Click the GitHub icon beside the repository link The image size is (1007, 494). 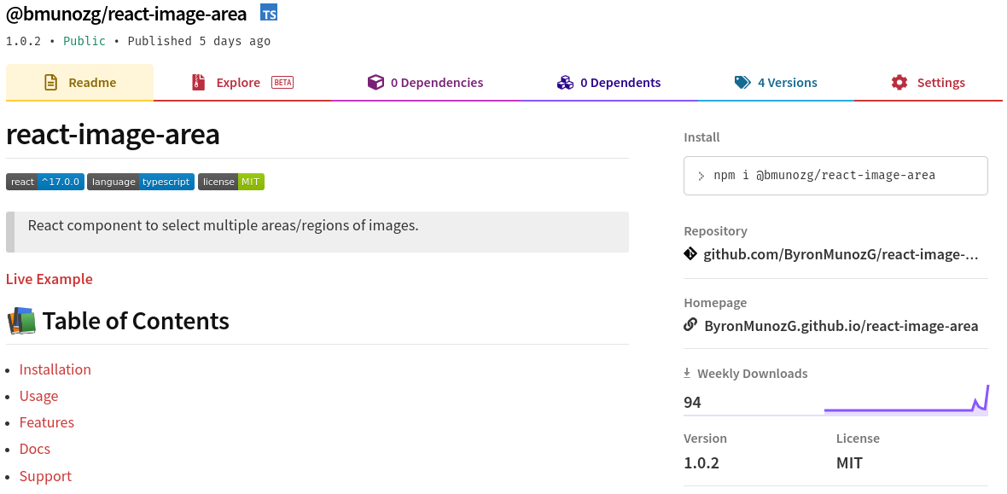pos(690,253)
